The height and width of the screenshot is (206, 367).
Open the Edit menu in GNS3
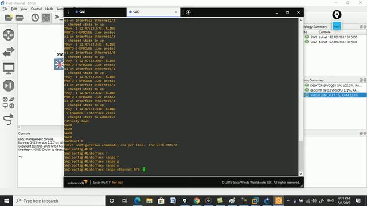pos(14,9)
